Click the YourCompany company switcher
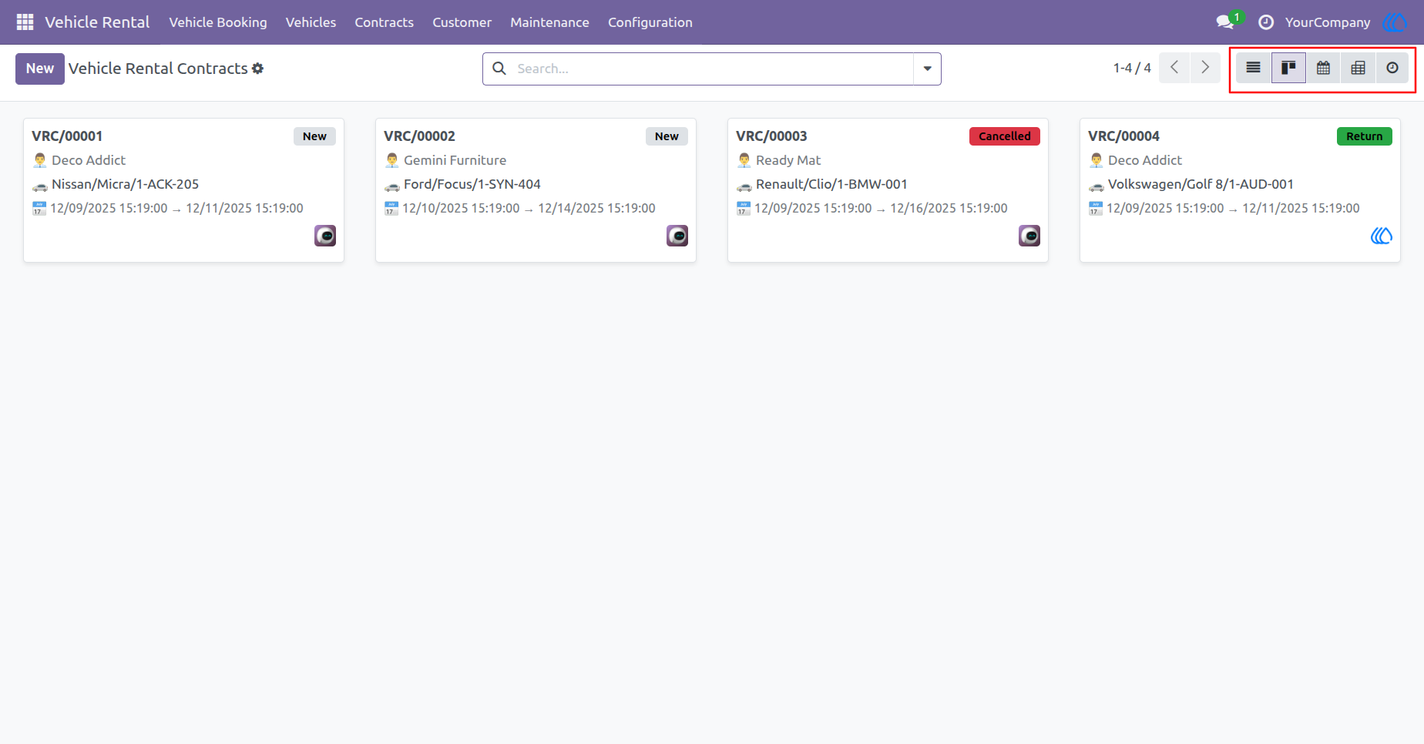The width and height of the screenshot is (1424, 744). [1328, 22]
